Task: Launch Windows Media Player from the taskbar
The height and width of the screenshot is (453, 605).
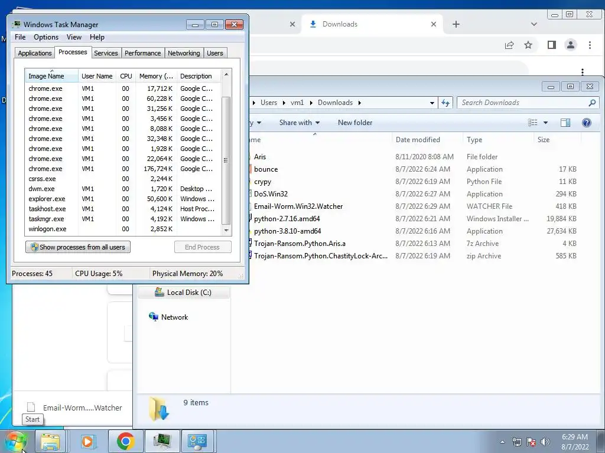Action: 87,441
